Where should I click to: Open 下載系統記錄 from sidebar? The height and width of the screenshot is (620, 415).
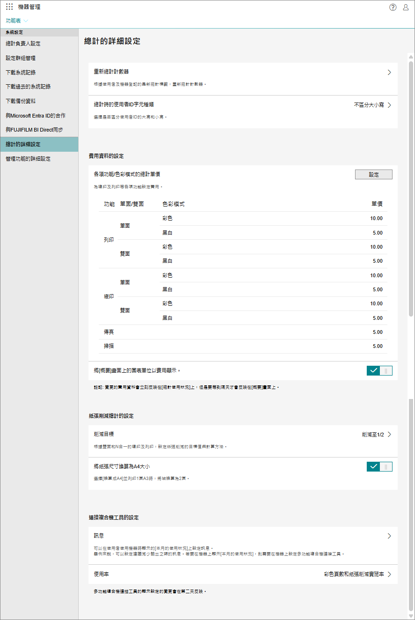click(21, 73)
